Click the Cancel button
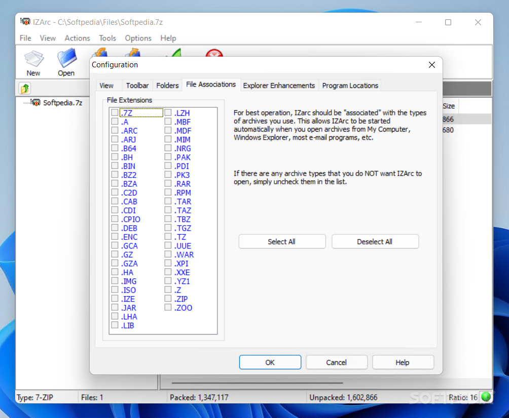Viewport: 509px width, 418px height. pyautogui.click(x=337, y=362)
